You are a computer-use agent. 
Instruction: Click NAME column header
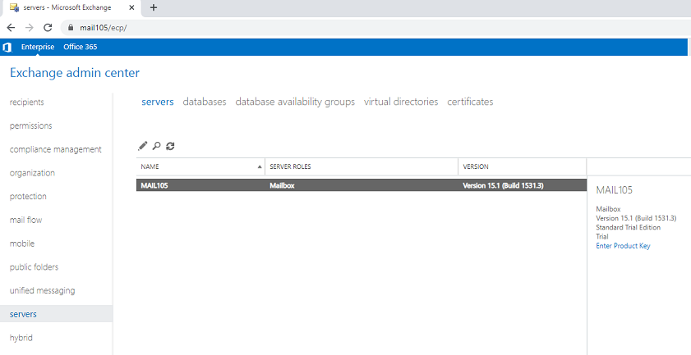point(200,166)
